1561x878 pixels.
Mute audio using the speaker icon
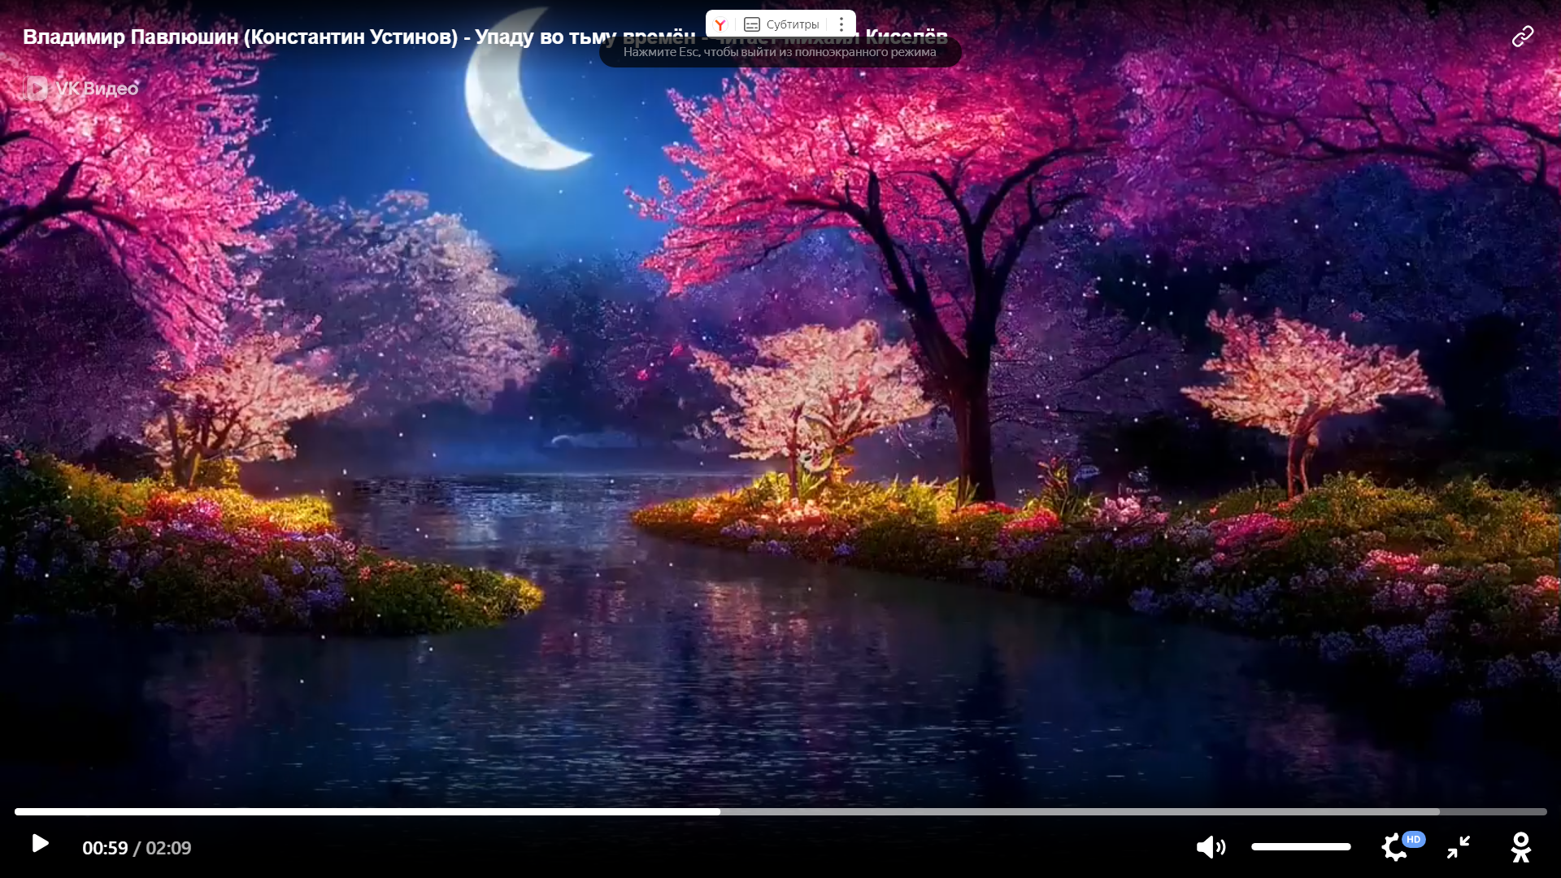[x=1210, y=847]
